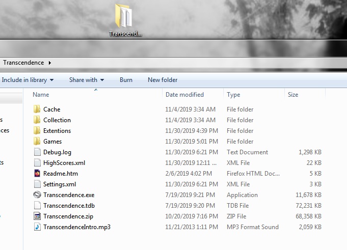Screen dimensions: 347x250
Task: Click the 11/30/2019 5:01 PM date
Action: pos(192,142)
